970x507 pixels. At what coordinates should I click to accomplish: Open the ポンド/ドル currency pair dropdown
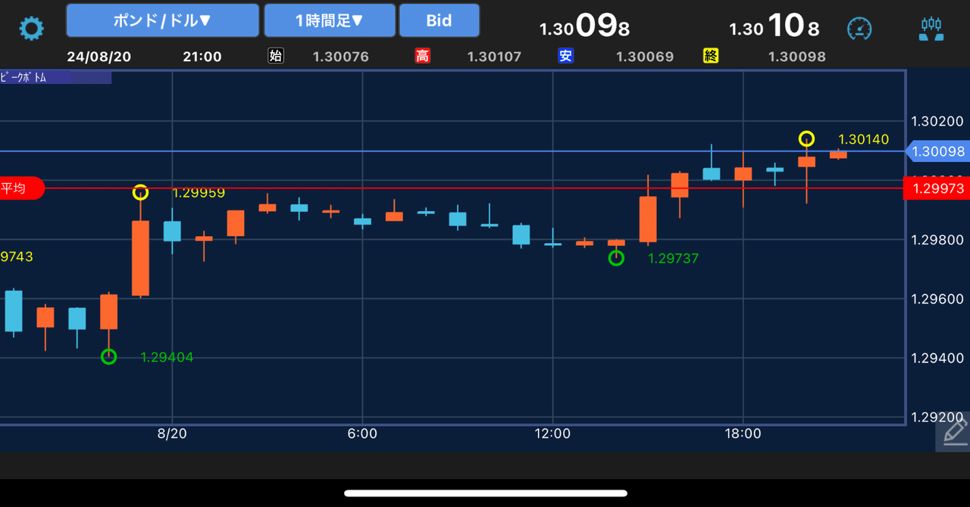[162, 20]
